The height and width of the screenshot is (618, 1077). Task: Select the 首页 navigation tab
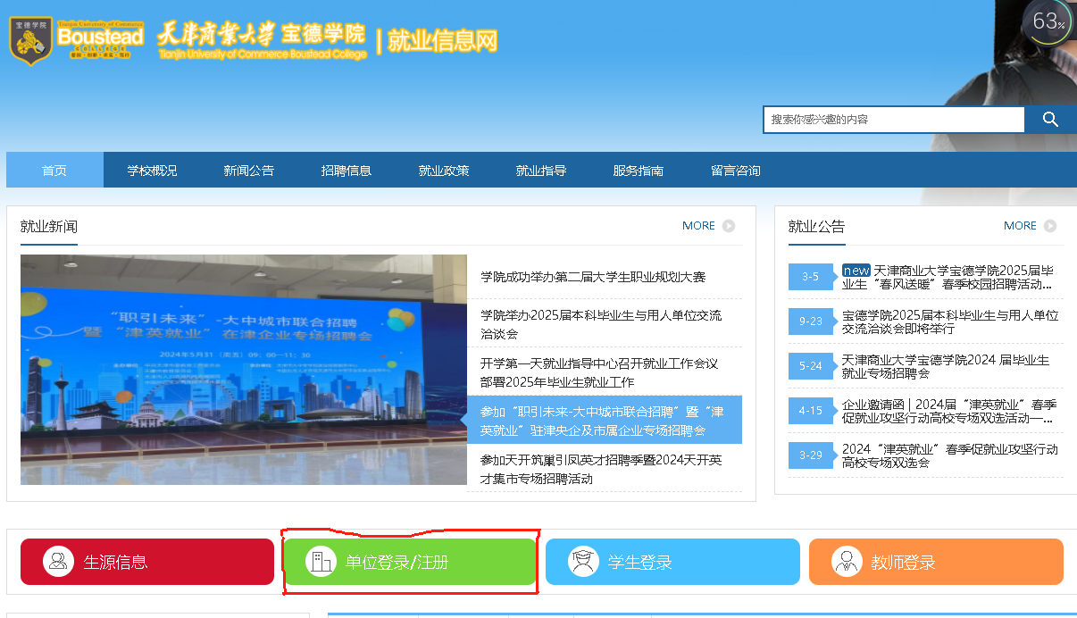54,170
